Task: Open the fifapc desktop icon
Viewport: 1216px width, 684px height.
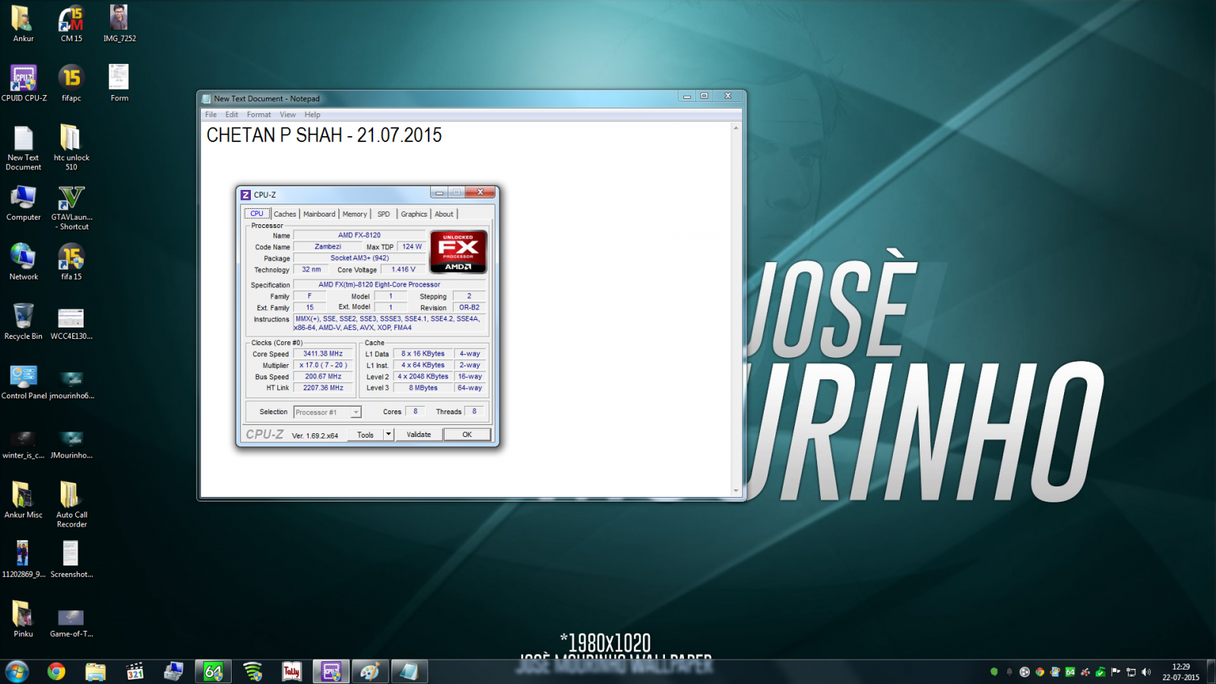Action: [x=71, y=83]
